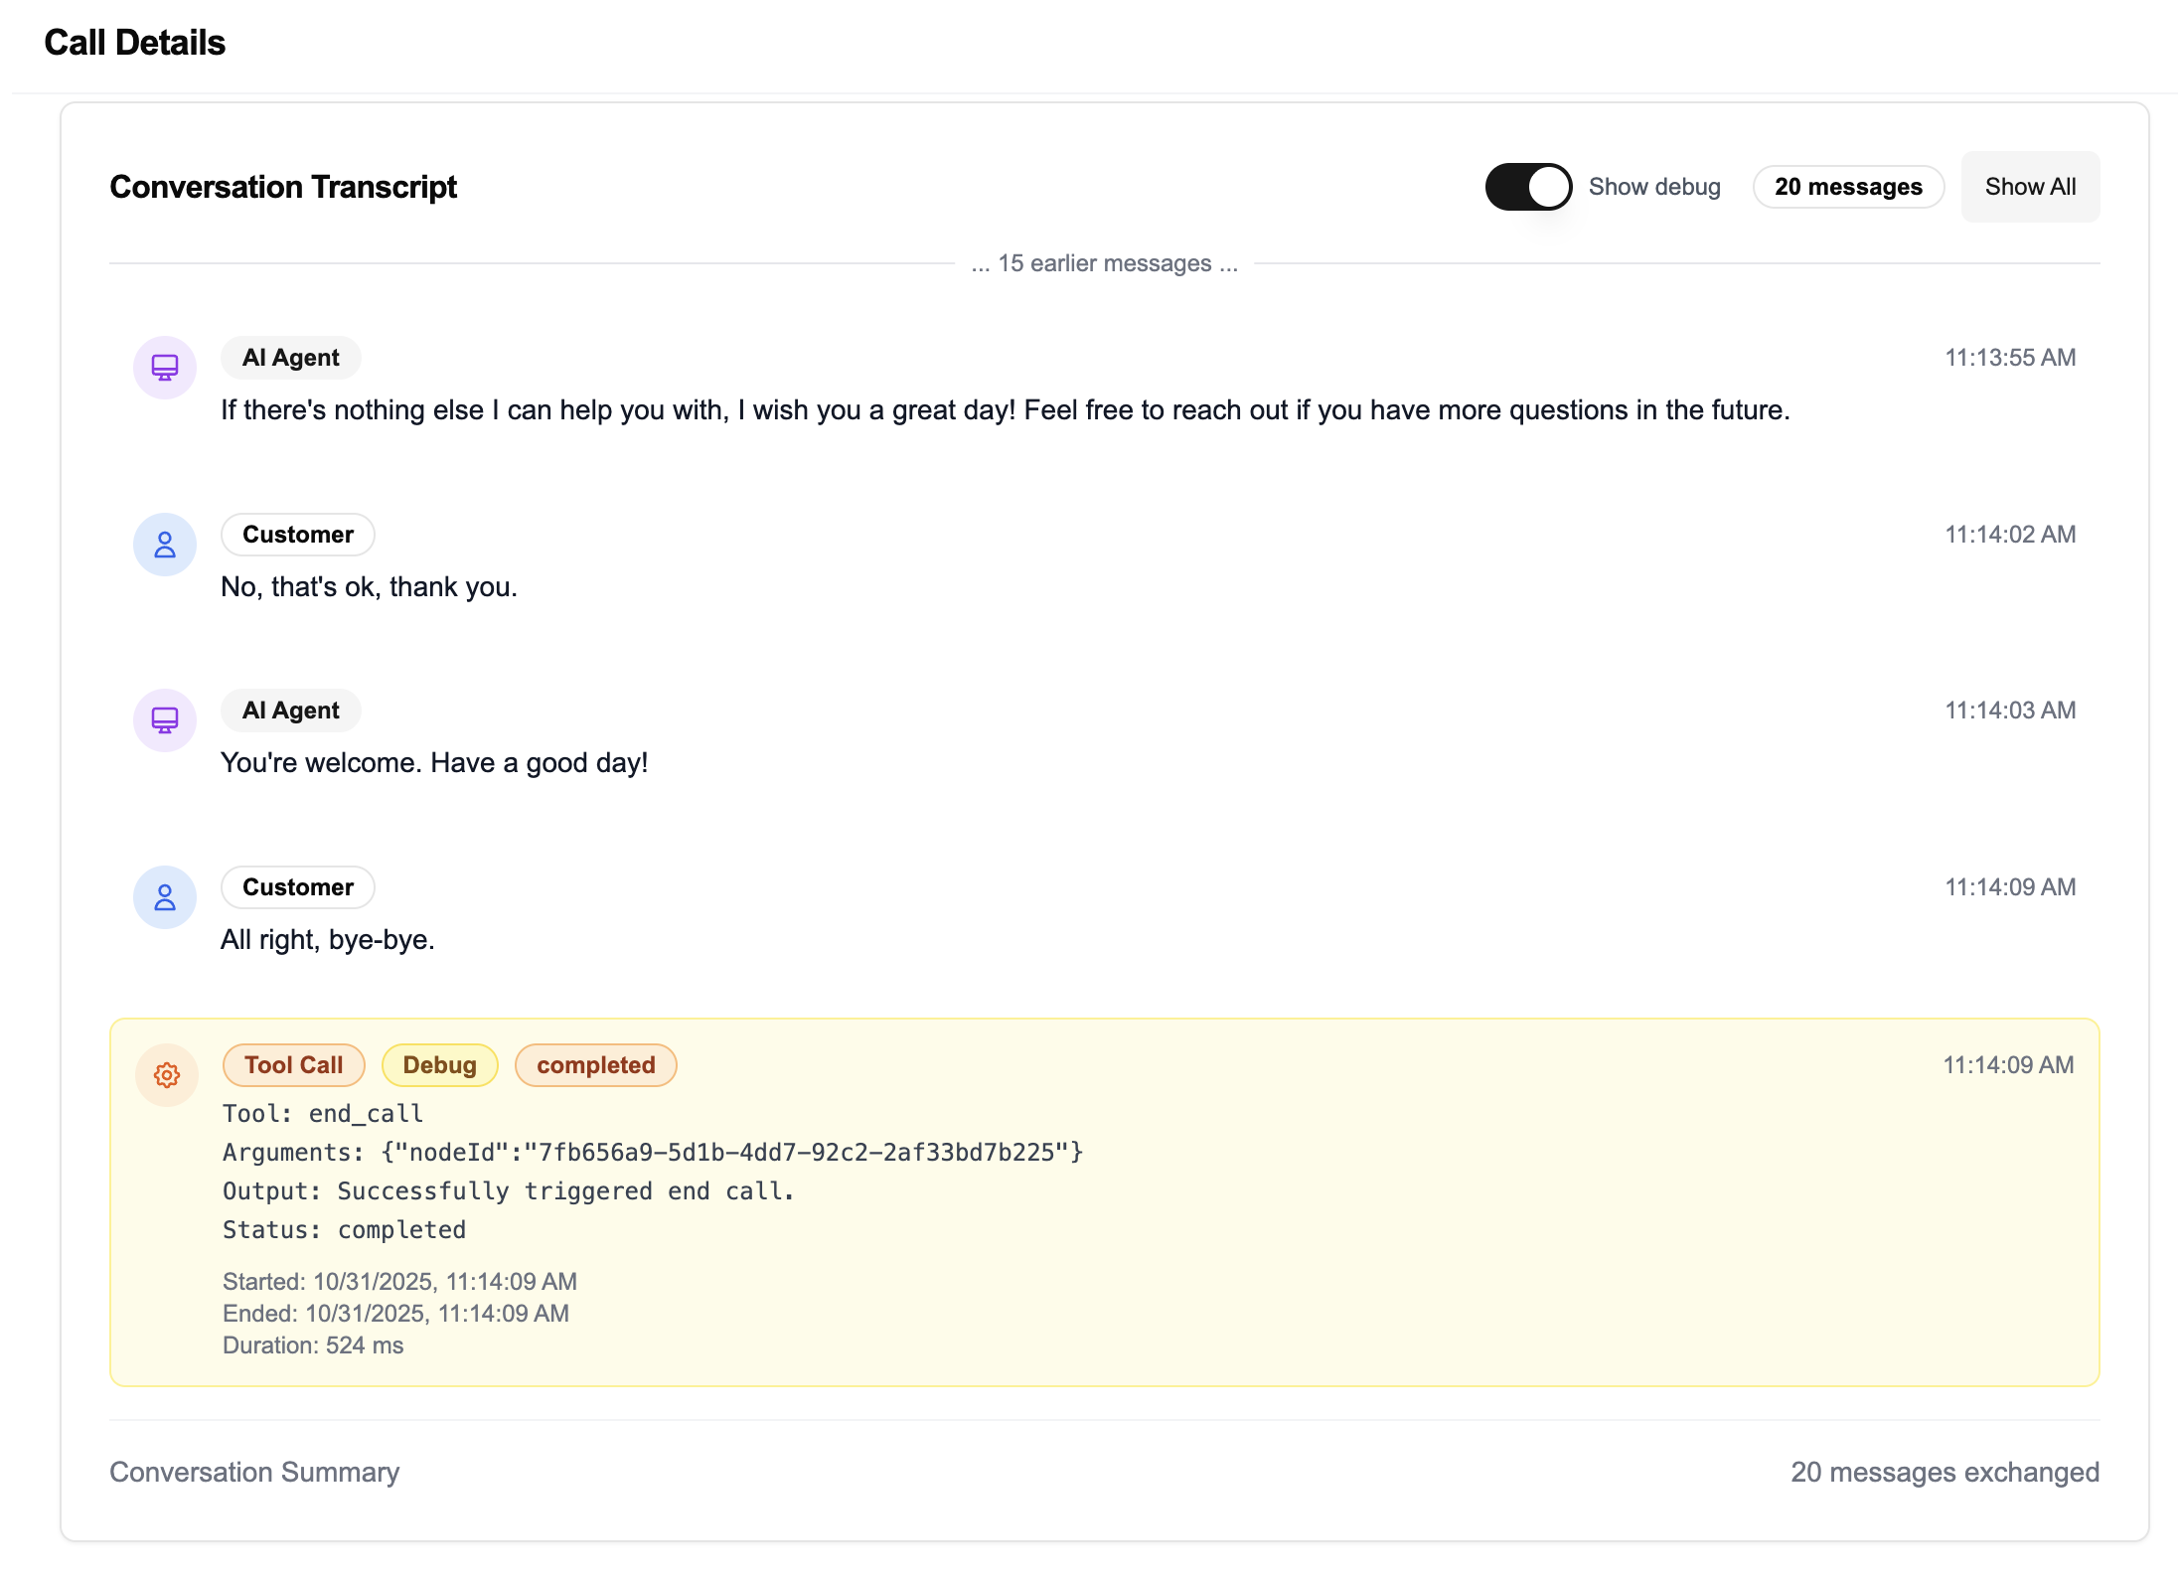Click the AI Agent avatar icon at 11:14:03

[x=165, y=720]
